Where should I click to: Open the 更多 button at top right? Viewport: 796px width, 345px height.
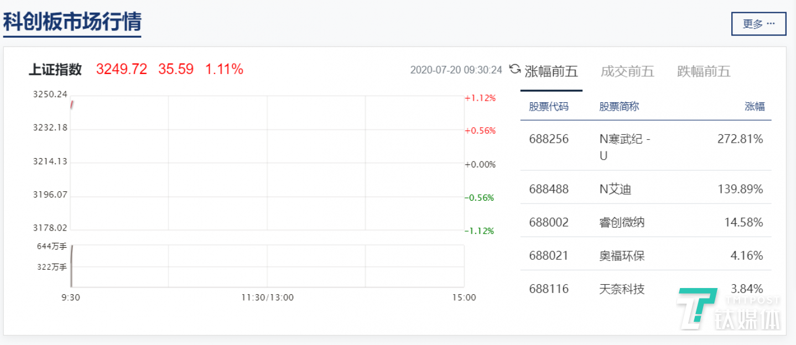point(758,24)
